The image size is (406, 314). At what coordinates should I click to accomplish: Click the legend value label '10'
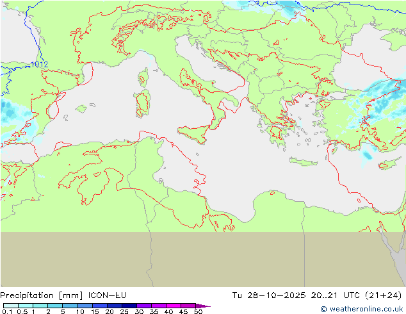(x=80, y=311)
